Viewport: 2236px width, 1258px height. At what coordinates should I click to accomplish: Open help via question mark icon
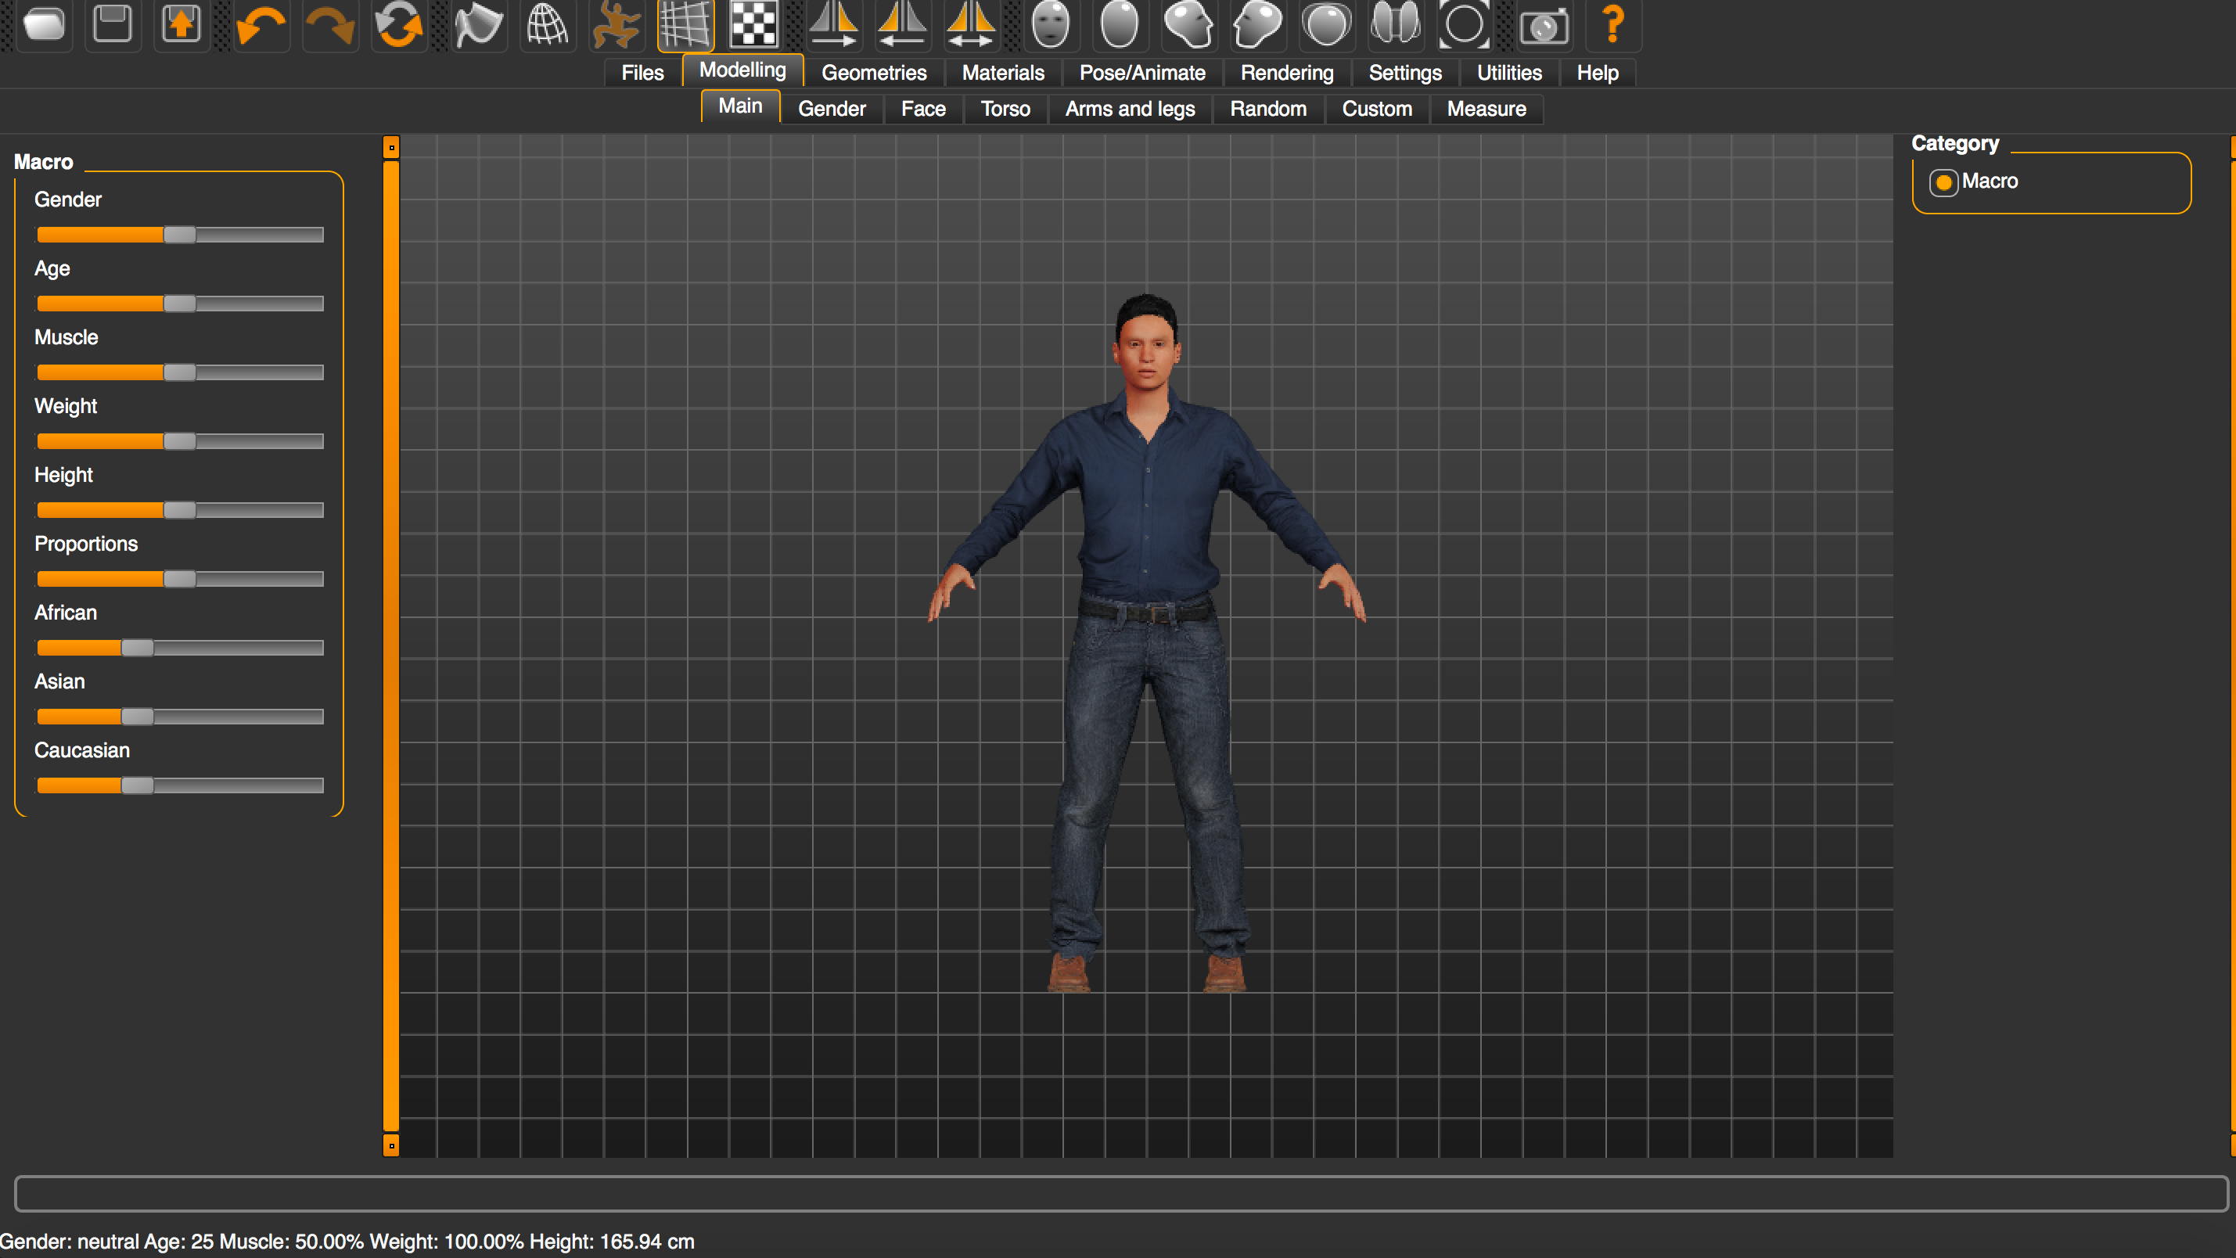tap(1612, 24)
